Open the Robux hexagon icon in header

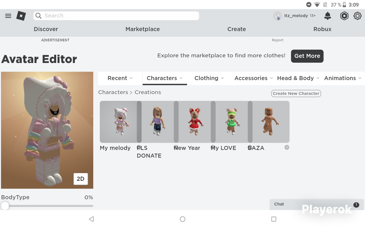(x=344, y=16)
